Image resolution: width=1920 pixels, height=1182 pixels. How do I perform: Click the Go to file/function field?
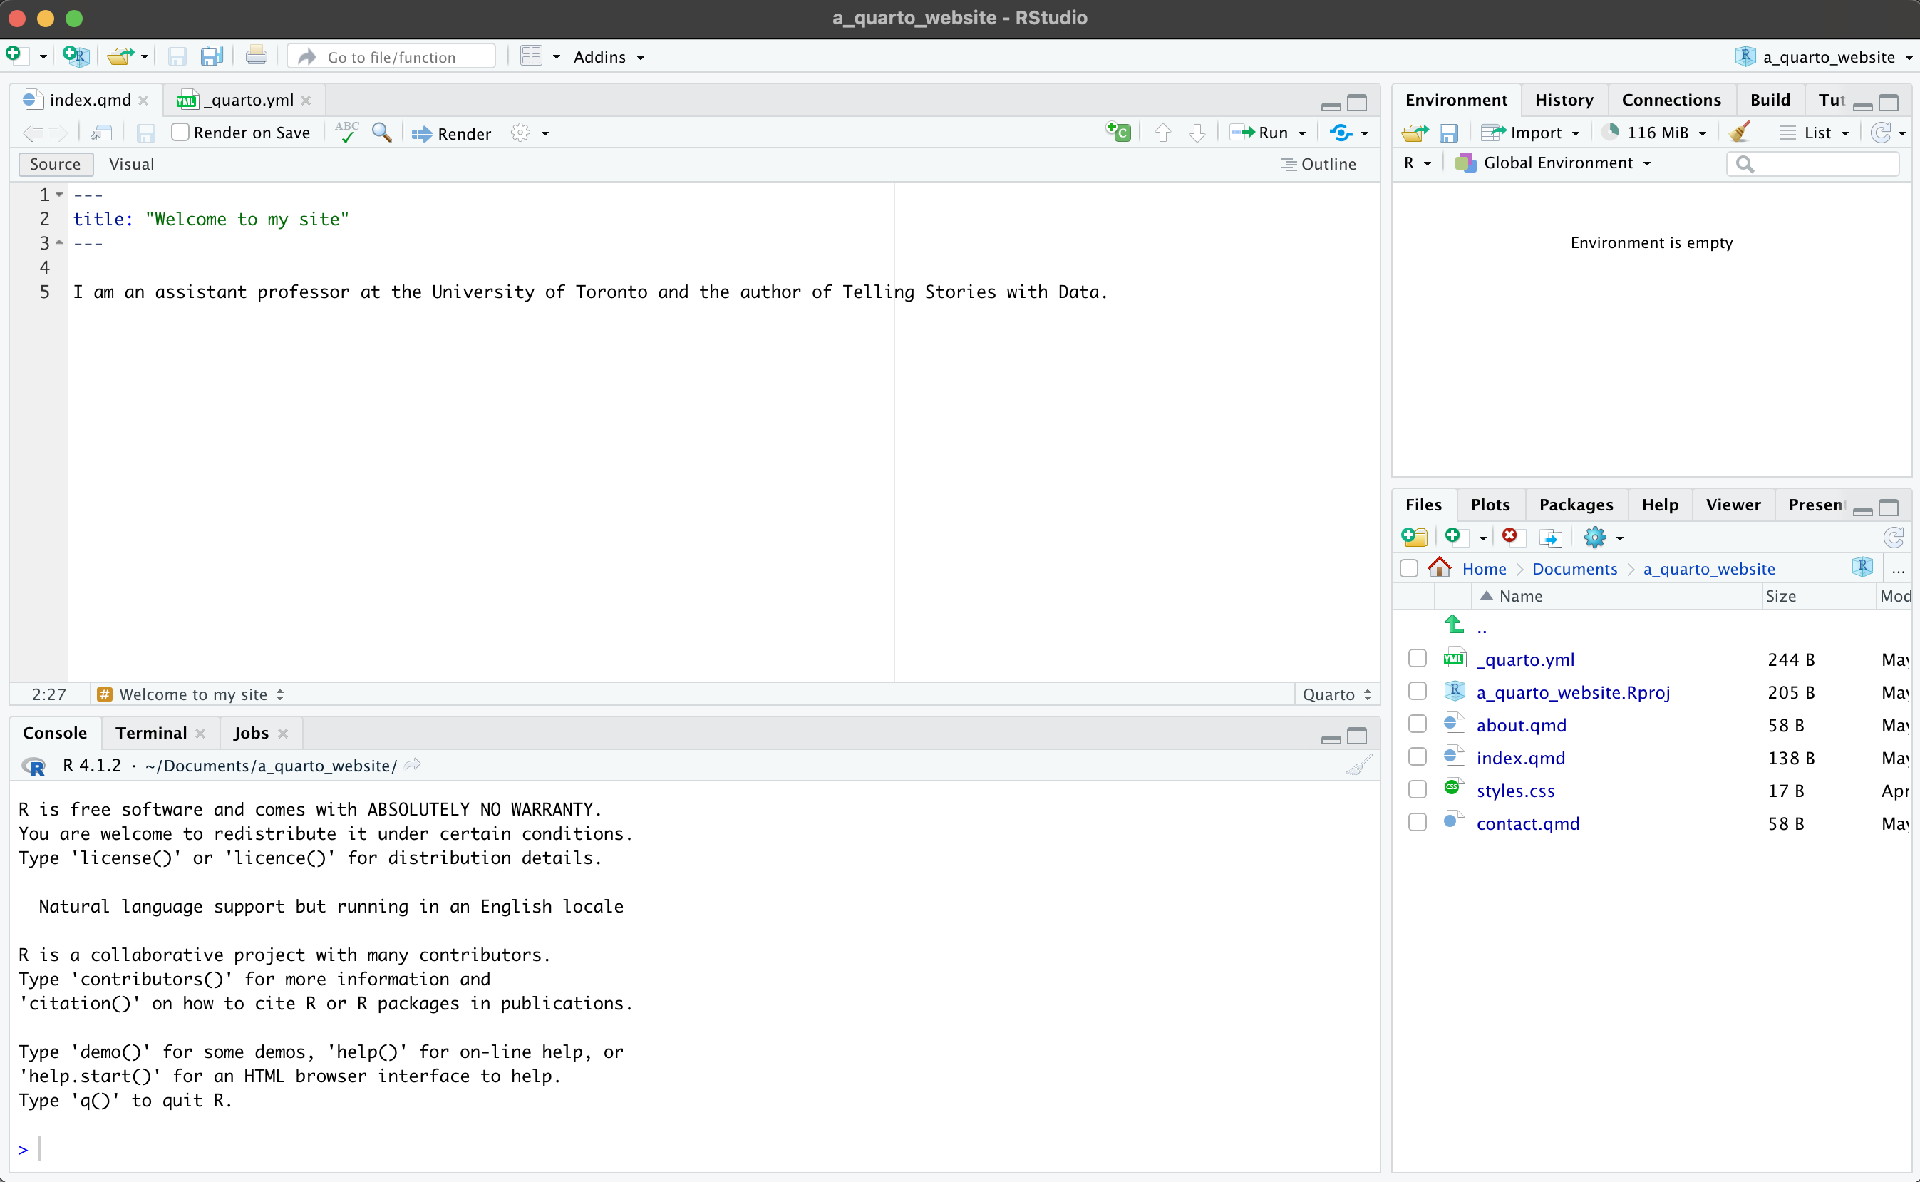(391, 57)
